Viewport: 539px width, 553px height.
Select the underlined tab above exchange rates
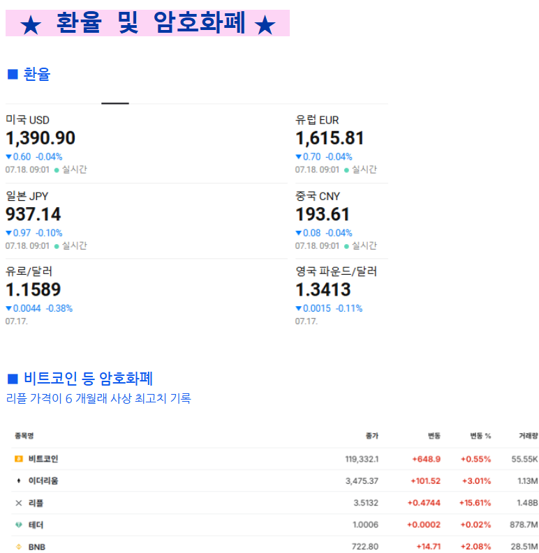pos(115,103)
